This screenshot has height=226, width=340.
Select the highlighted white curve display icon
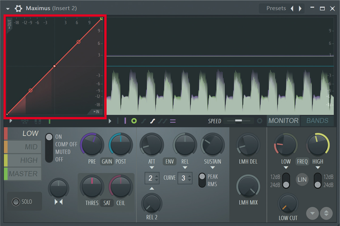[152, 121]
